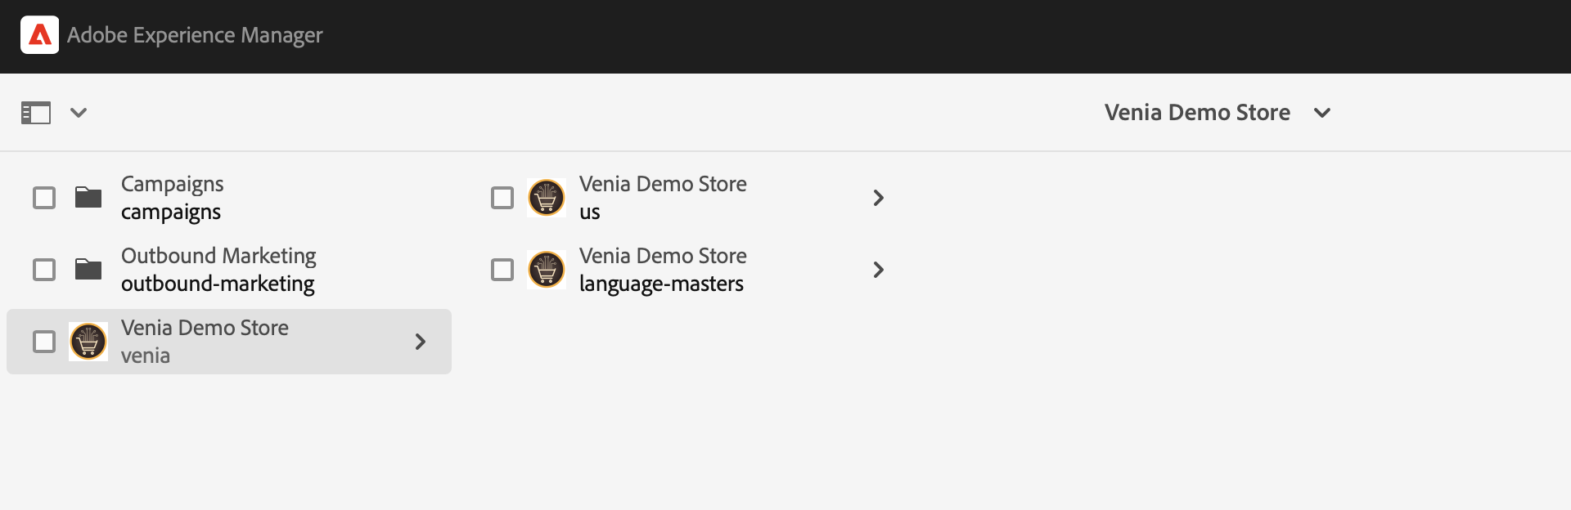Viewport: 1571px width, 510px height.
Task: Click the Outbound Marketing folder icon
Action: coord(88,270)
